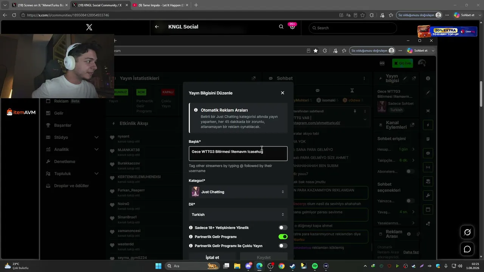
Task: Reload the X community browser page
Action: pos(14,15)
